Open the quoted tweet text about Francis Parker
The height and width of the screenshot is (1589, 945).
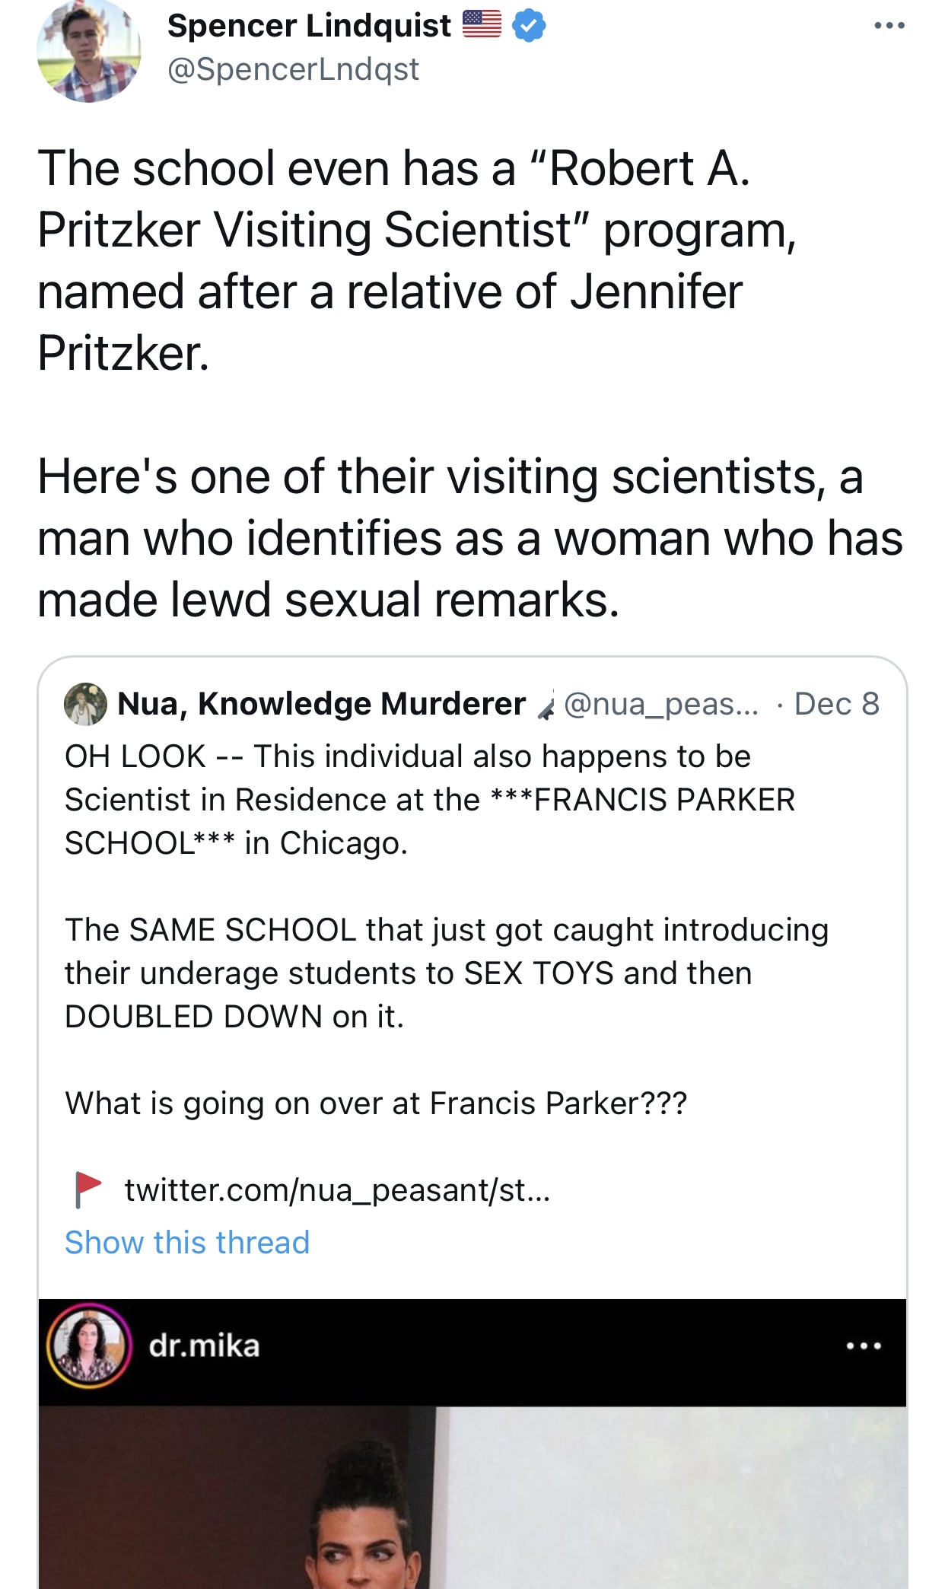(x=447, y=930)
